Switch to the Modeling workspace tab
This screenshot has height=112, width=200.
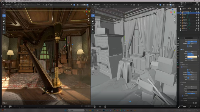point(25,3)
